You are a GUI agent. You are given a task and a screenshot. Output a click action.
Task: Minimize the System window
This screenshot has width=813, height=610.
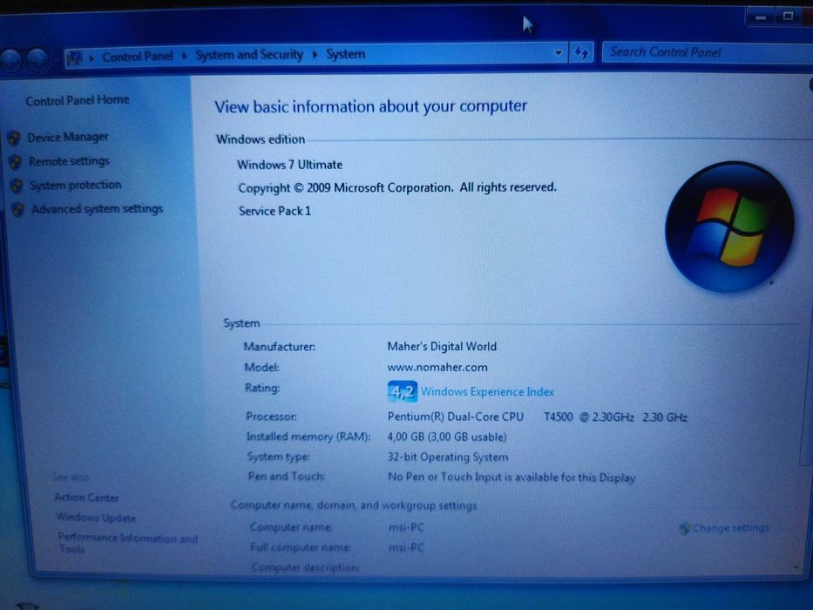(761, 17)
